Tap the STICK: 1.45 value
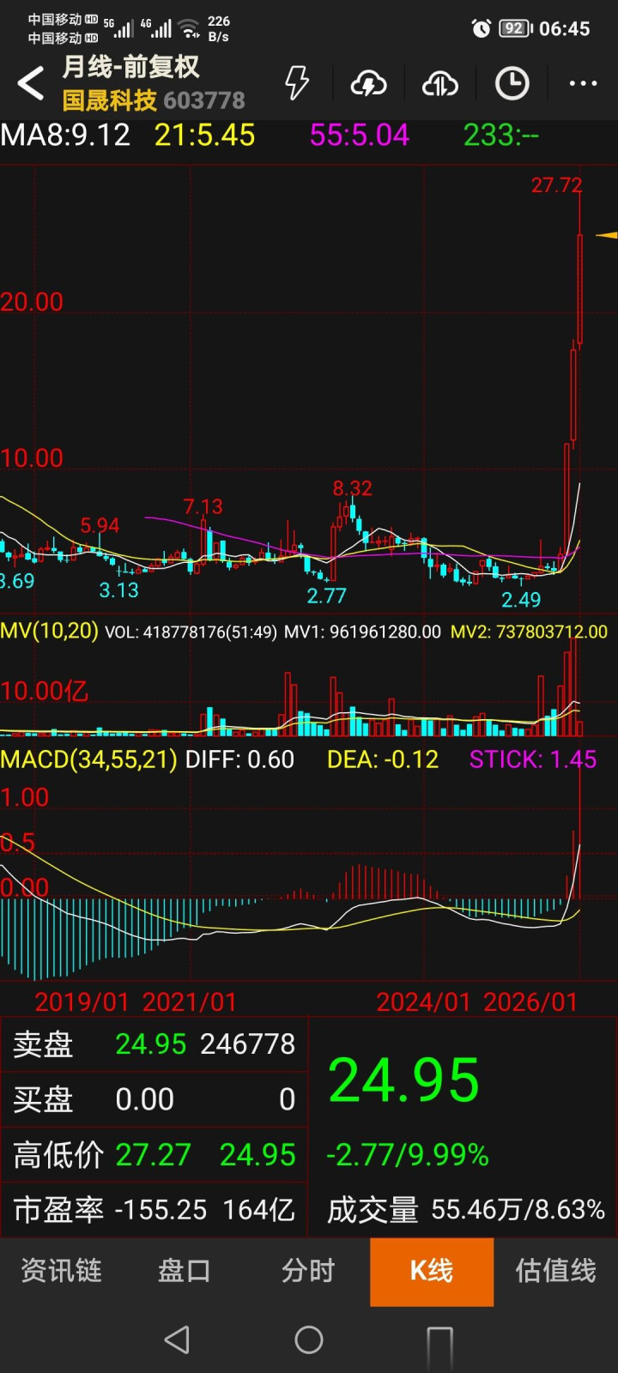Image resolution: width=618 pixels, height=1373 pixels. pos(532,759)
